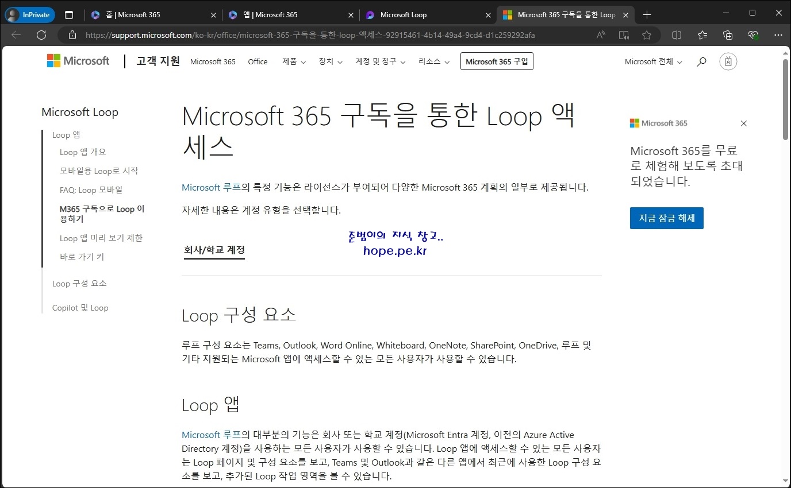Expand the 제품 dropdown menu
The height and width of the screenshot is (488, 791).
[x=294, y=61]
